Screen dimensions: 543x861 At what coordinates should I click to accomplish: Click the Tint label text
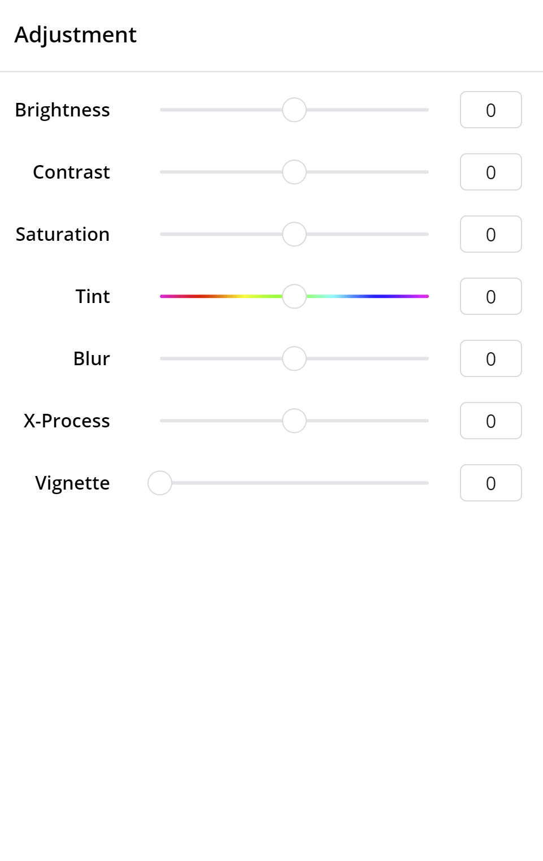pos(93,296)
